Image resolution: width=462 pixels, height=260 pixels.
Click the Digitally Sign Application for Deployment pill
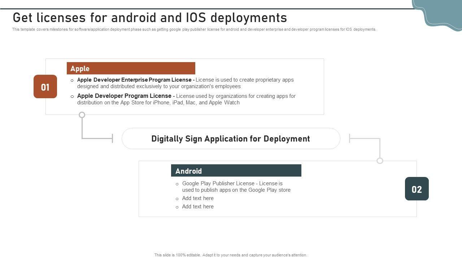(x=231, y=139)
